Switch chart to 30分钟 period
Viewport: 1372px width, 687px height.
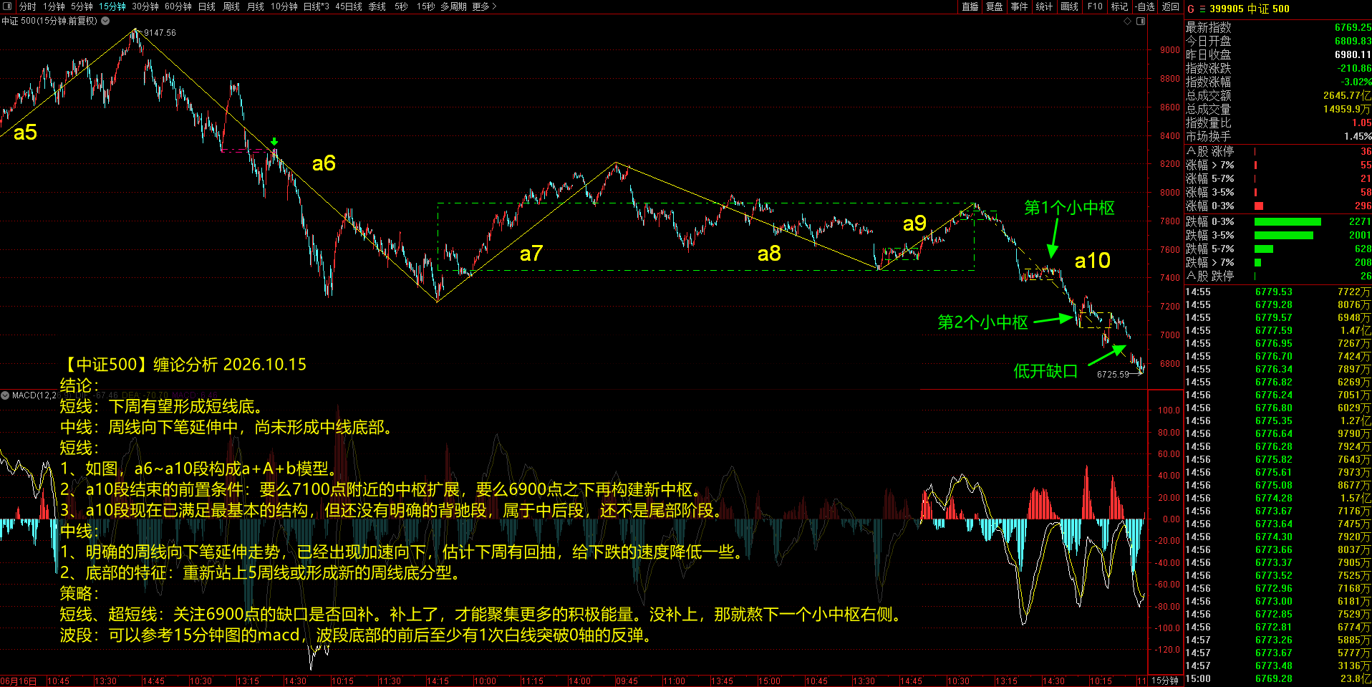[145, 6]
